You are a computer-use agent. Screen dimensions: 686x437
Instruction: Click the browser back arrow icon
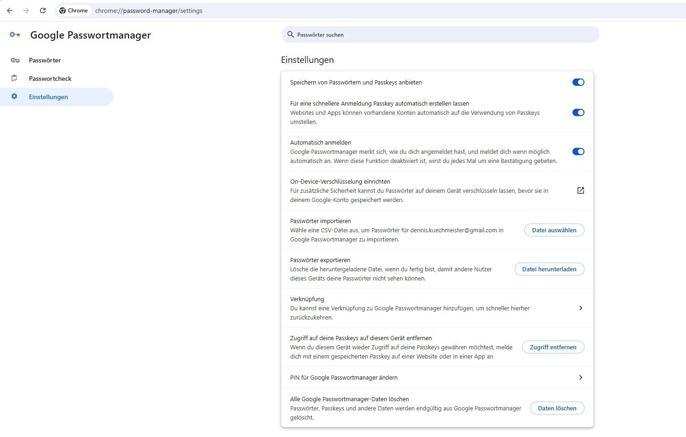[x=10, y=11]
